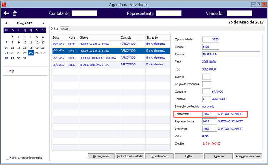Select BULA MEDICAMENTOS LTDA row
Viewport: 268px width, 165px height.
[111, 58]
